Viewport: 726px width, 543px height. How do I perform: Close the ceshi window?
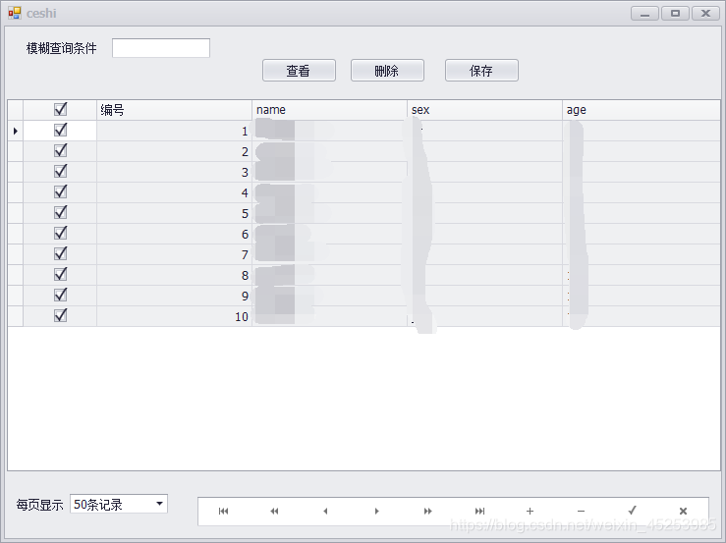click(705, 14)
